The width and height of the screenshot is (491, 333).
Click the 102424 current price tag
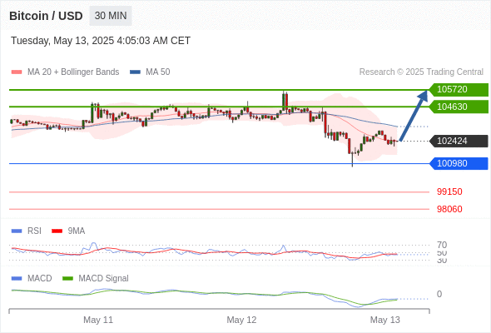point(459,141)
